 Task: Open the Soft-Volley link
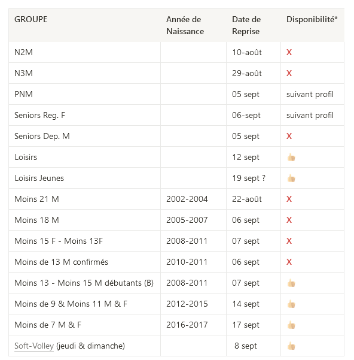point(34,346)
